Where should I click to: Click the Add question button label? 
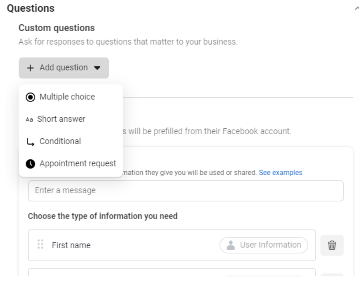coord(64,68)
